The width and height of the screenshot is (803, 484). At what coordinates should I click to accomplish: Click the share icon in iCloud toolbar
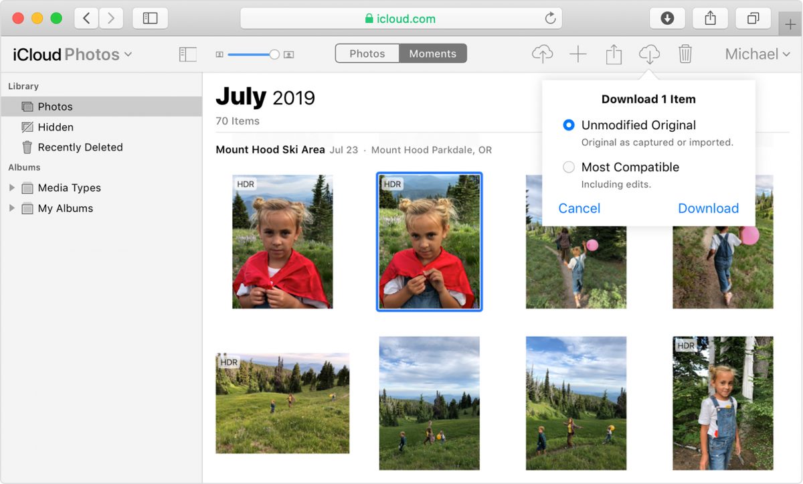click(614, 54)
